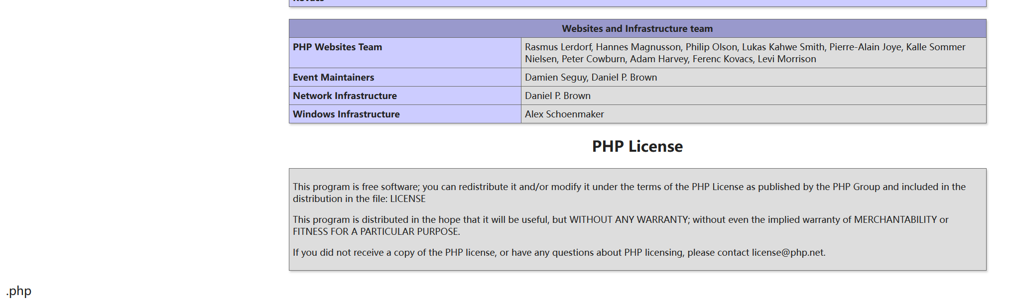The width and height of the screenshot is (1010, 301).
Task: Click the Alex Schoenmaker cell
Action: 564,114
